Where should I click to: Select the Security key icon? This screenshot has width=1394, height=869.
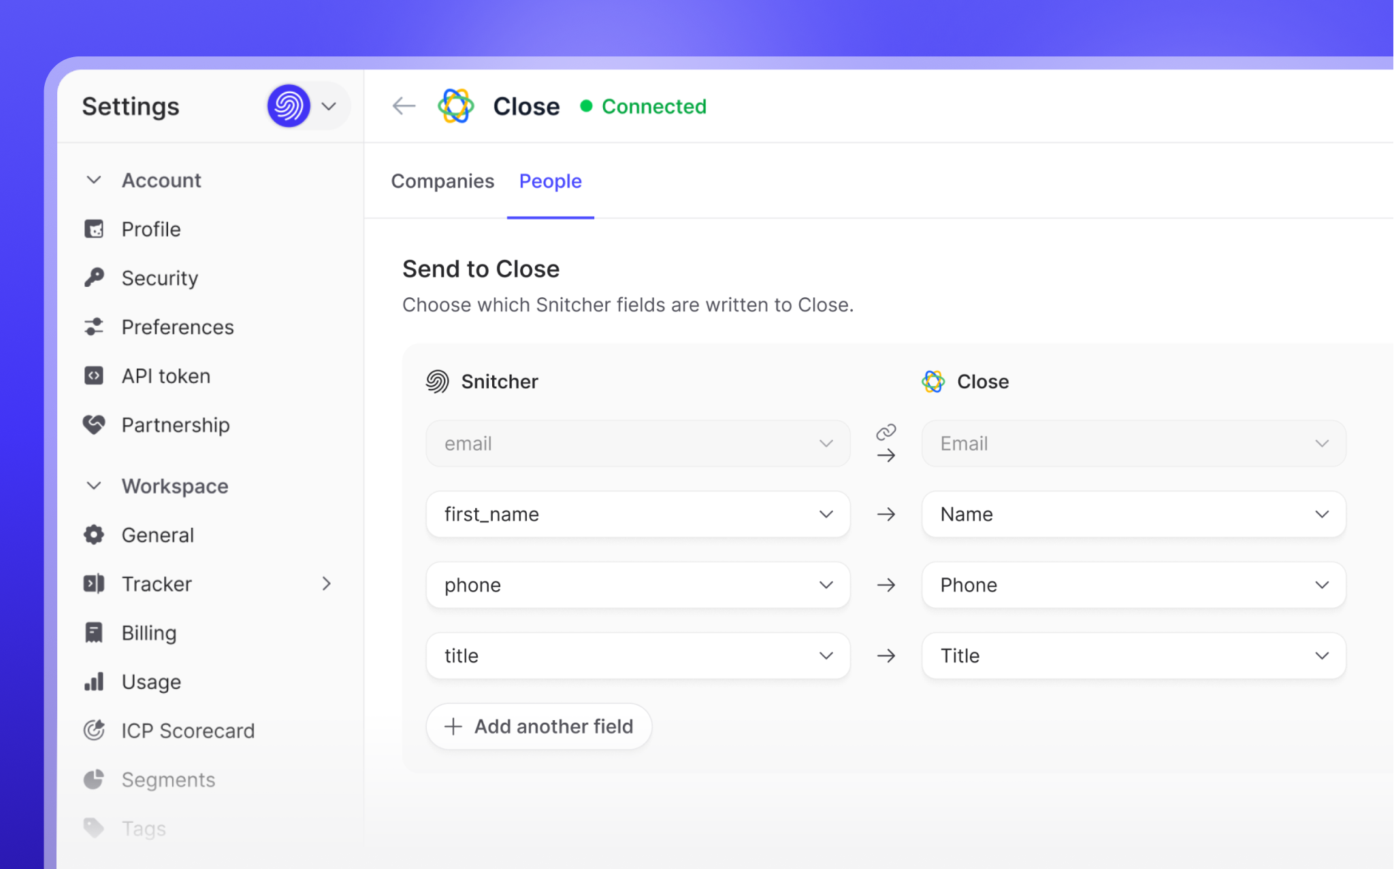click(x=94, y=277)
